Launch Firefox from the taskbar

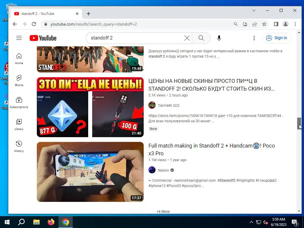coord(51,222)
